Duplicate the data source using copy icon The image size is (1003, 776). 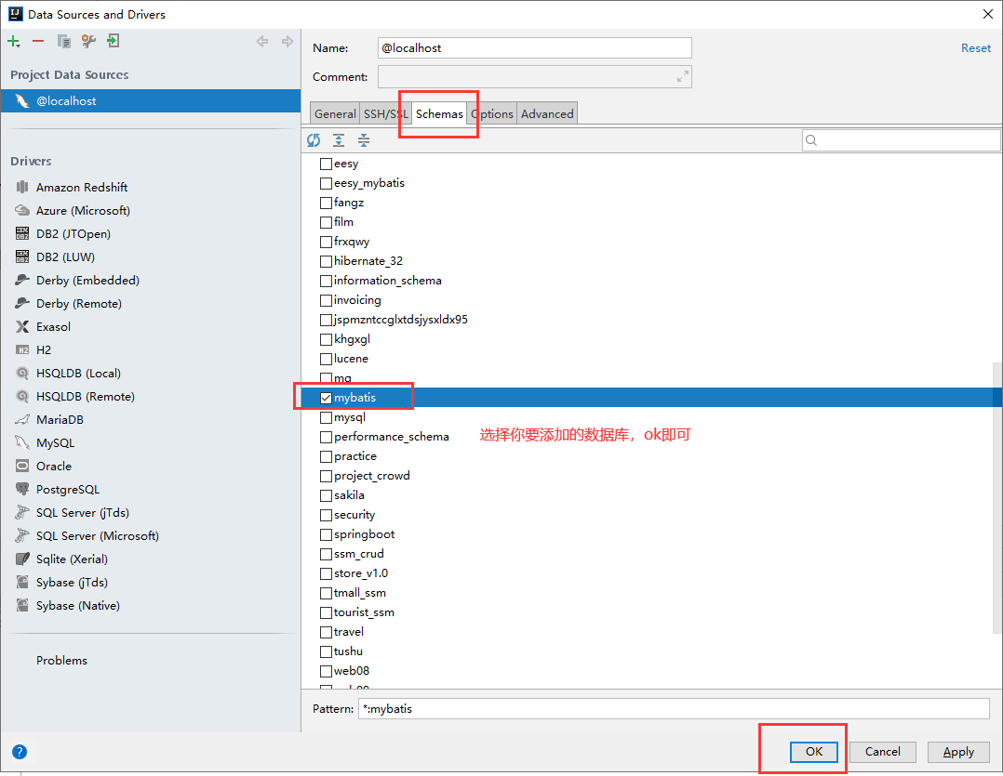point(63,42)
